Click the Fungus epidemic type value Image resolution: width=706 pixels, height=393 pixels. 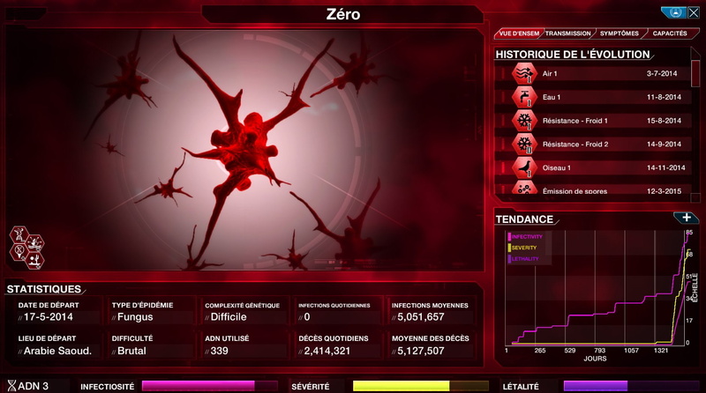135,317
